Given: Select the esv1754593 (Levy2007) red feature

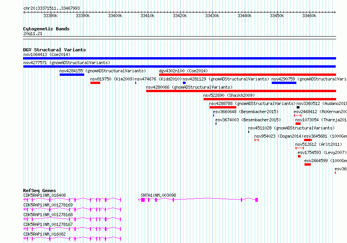Looking at the screenshot, I should pyautogui.click(x=299, y=156).
